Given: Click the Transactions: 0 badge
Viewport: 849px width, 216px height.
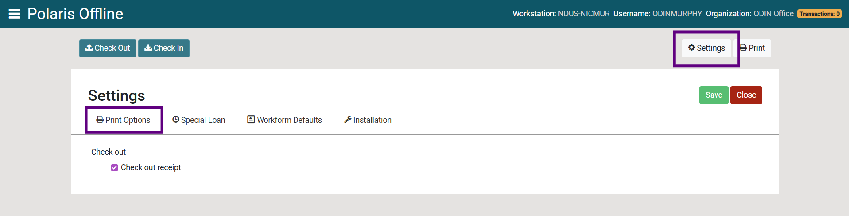Looking at the screenshot, I should pyautogui.click(x=819, y=14).
